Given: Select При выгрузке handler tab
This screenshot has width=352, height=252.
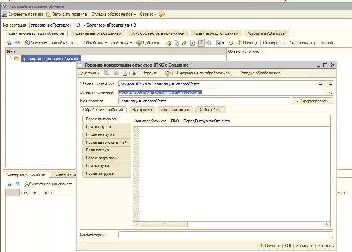Looking at the screenshot, I should (x=107, y=127).
